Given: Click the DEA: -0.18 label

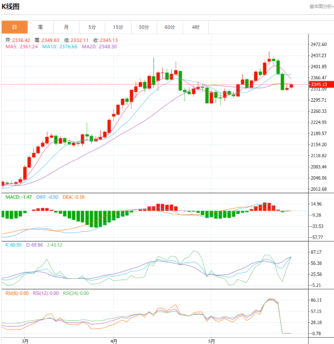Looking at the screenshot, I should coord(74,197).
